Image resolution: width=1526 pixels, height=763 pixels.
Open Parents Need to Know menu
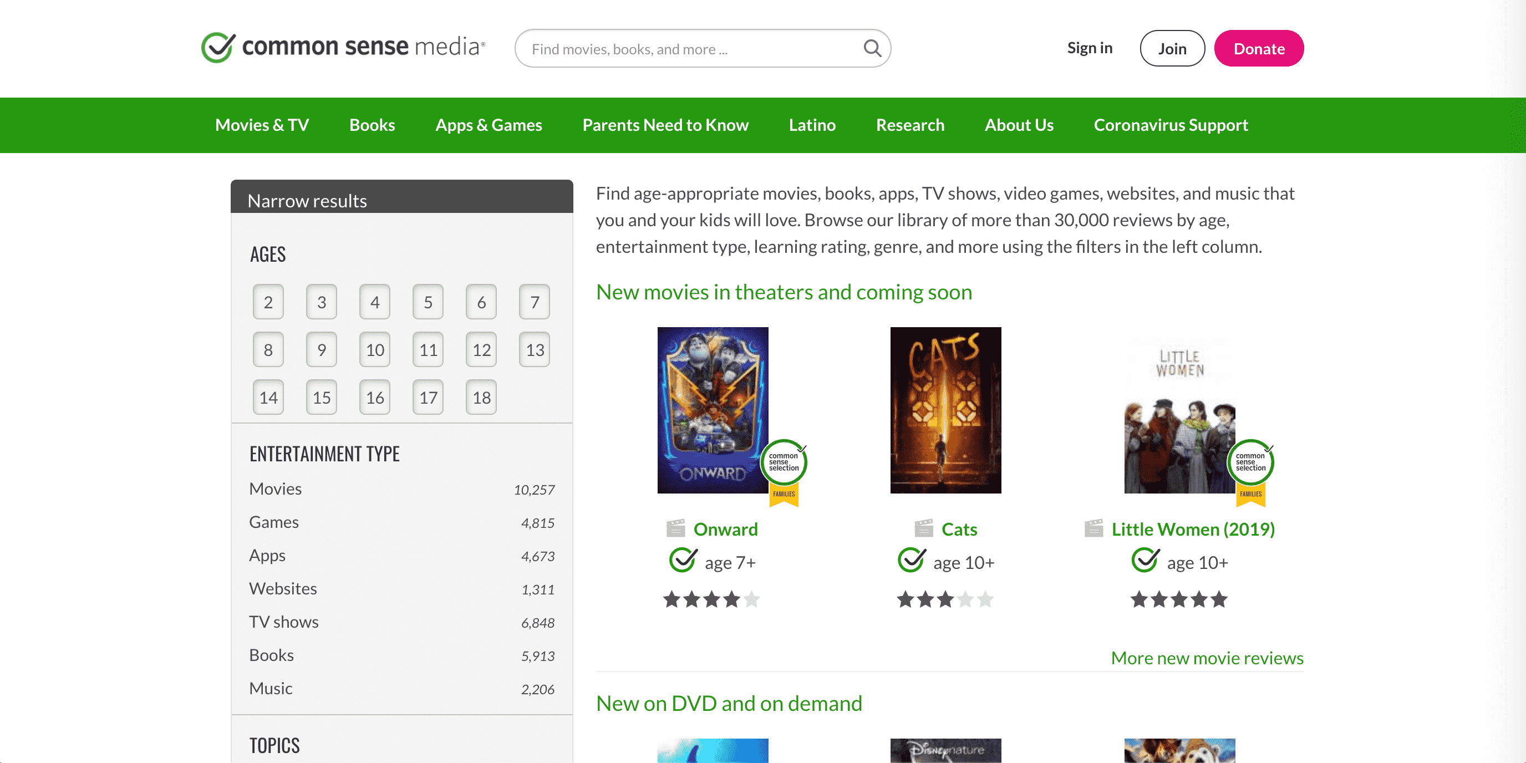point(665,125)
